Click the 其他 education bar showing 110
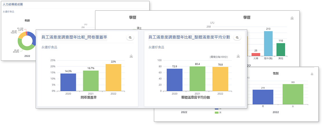Viewport: 322px width, 125px height. [x=281, y=50]
